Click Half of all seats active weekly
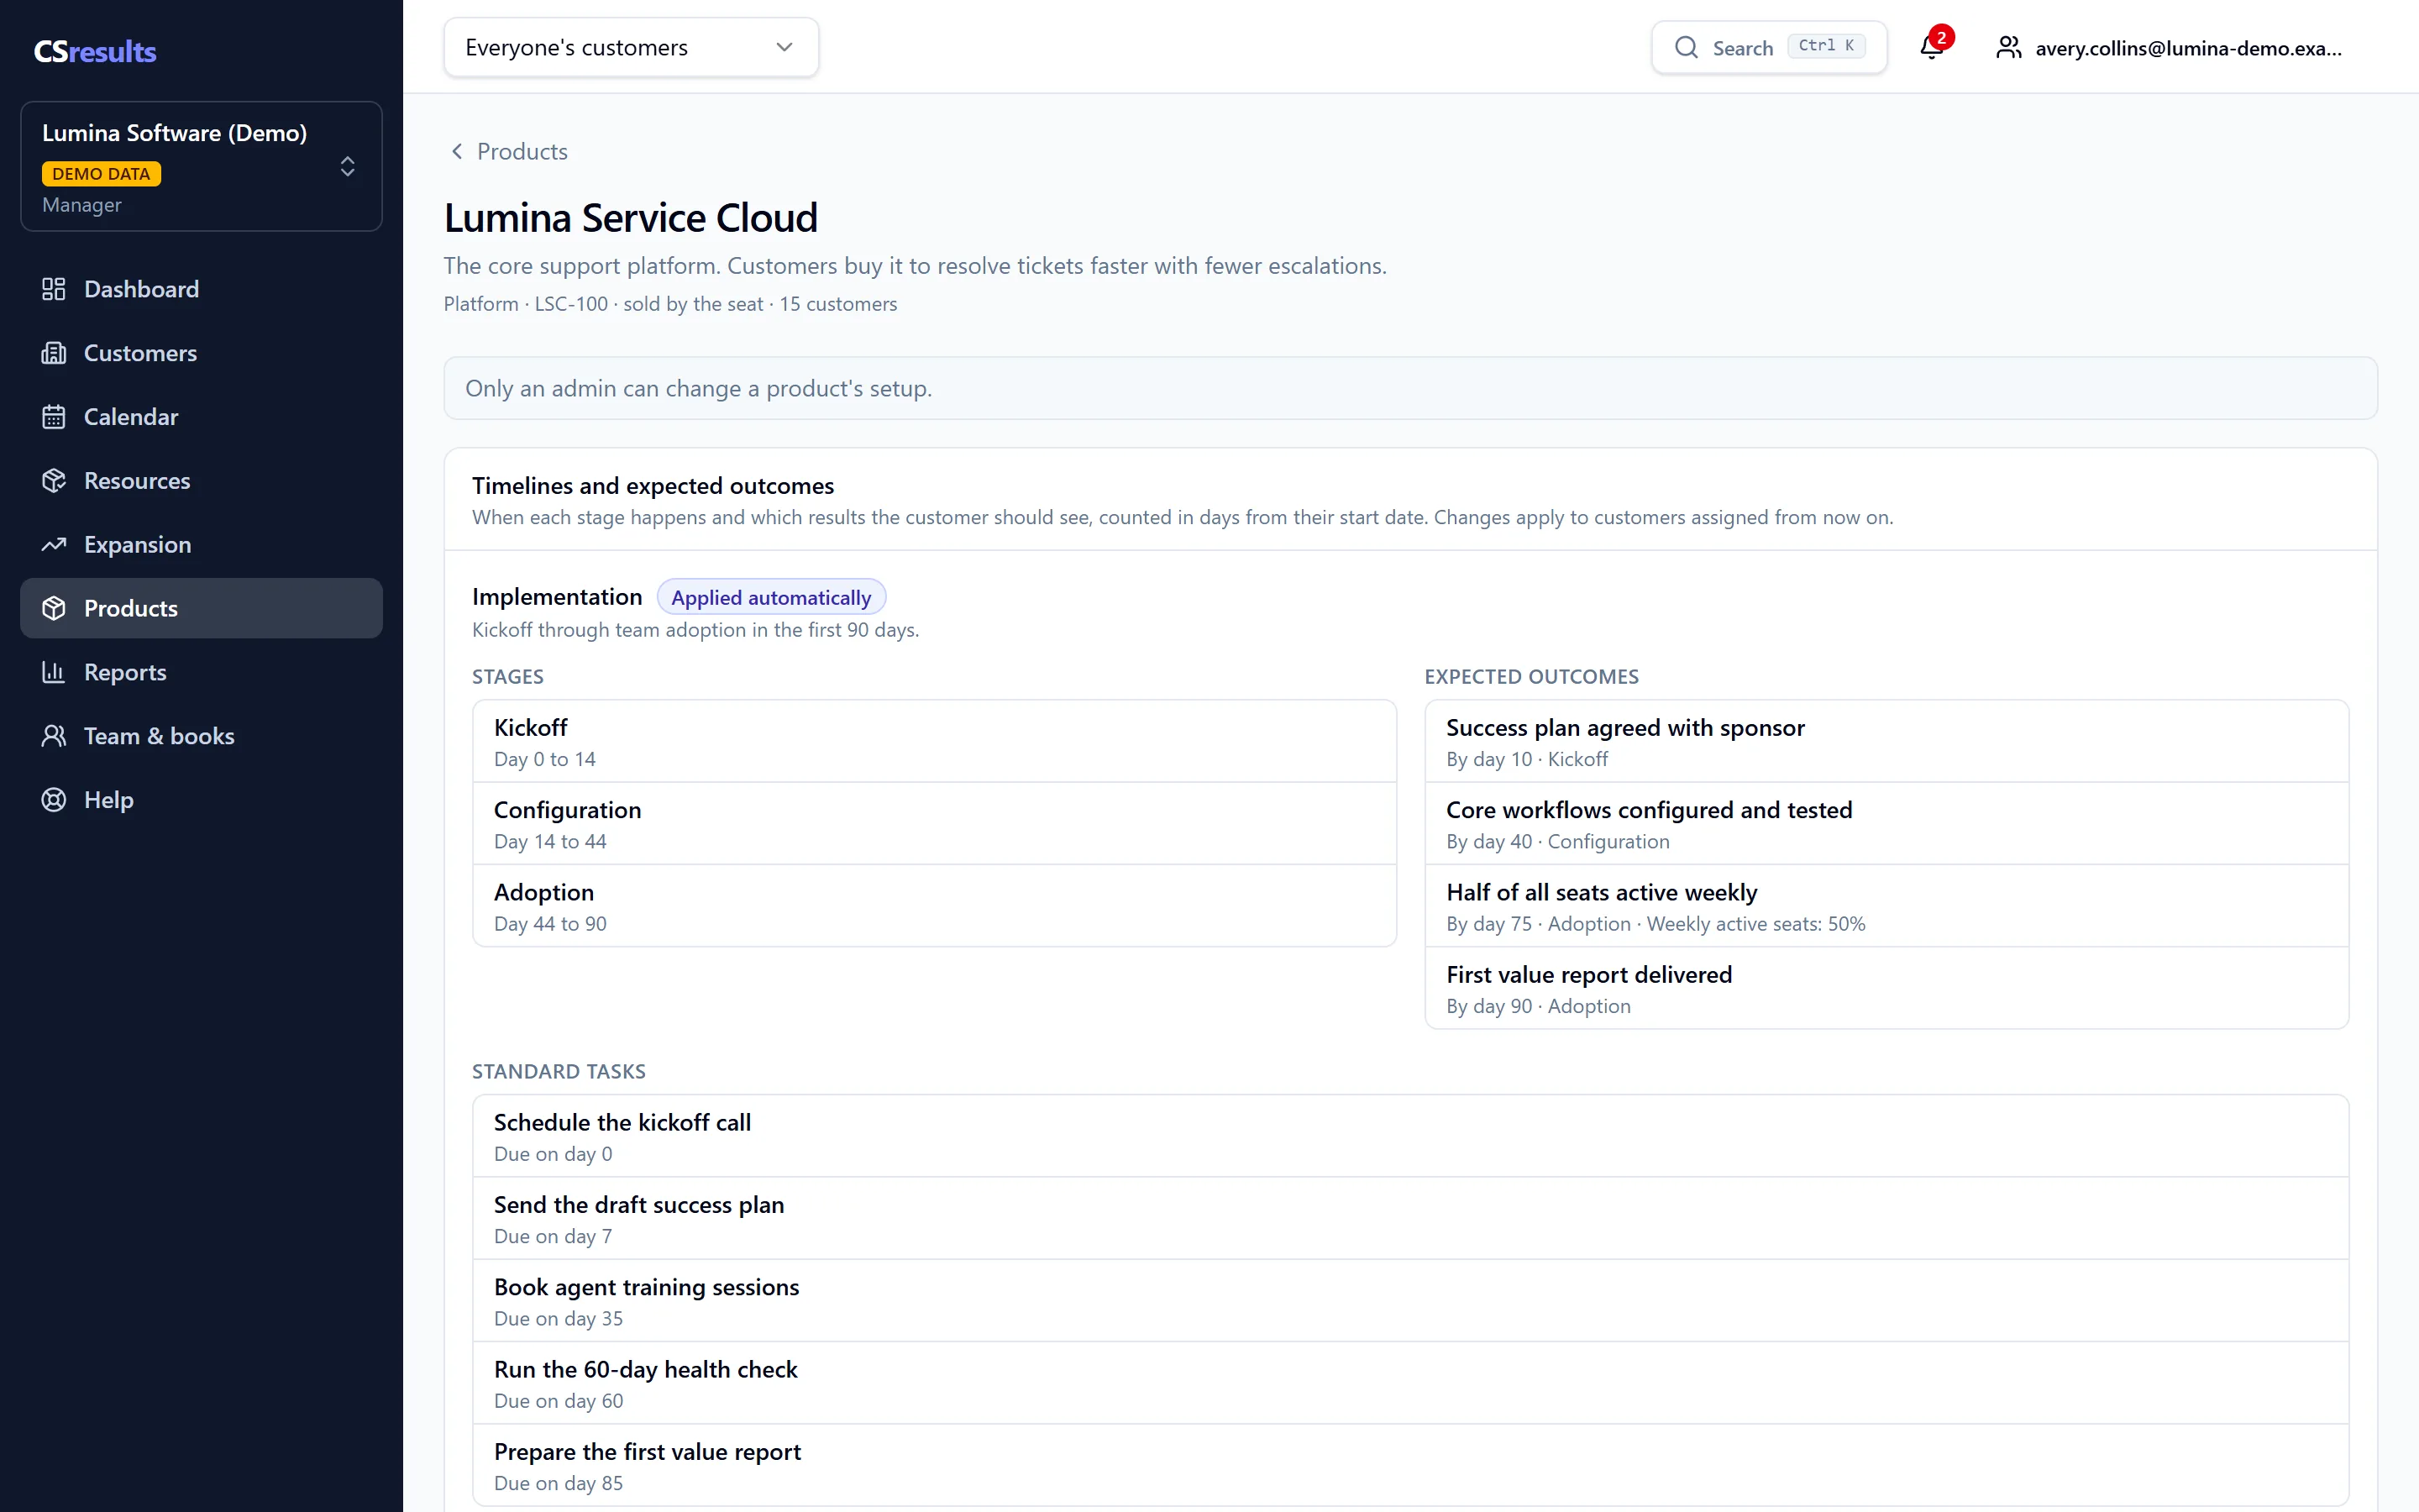Screen dimensions: 2419x1512 (x=1886, y=906)
